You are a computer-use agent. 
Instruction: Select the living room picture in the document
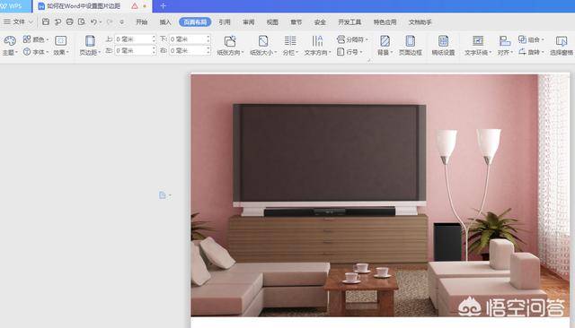pos(380,195)
